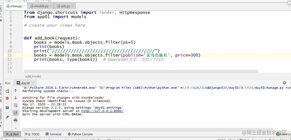Viewport: 291px width, 140px height.
Task: Click "from app01 import models" on line 2
Action: pos(55,17)
